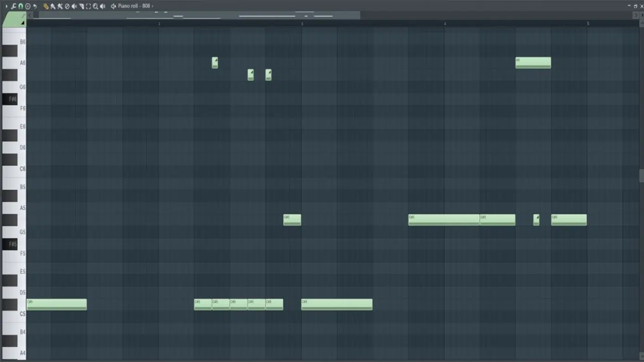Select the first short G#6 note
This screenshot has height=362, width=644.
point(250,75)
